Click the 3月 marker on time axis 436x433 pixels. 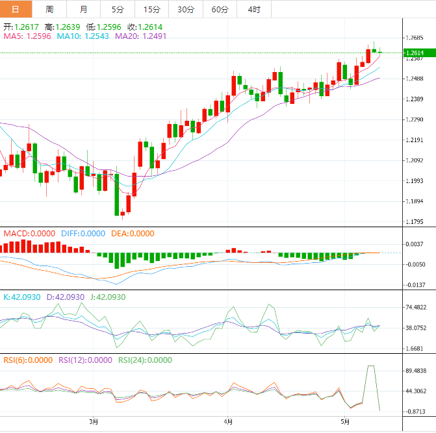(94, 421)
